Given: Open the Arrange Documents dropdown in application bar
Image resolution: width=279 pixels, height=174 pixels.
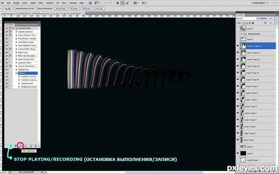Looking at the screenshot, I should click(x=136, y=3).
